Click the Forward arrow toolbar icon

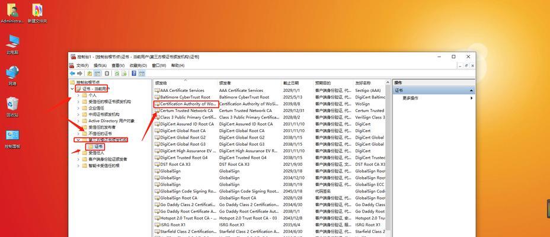[79, 73]
